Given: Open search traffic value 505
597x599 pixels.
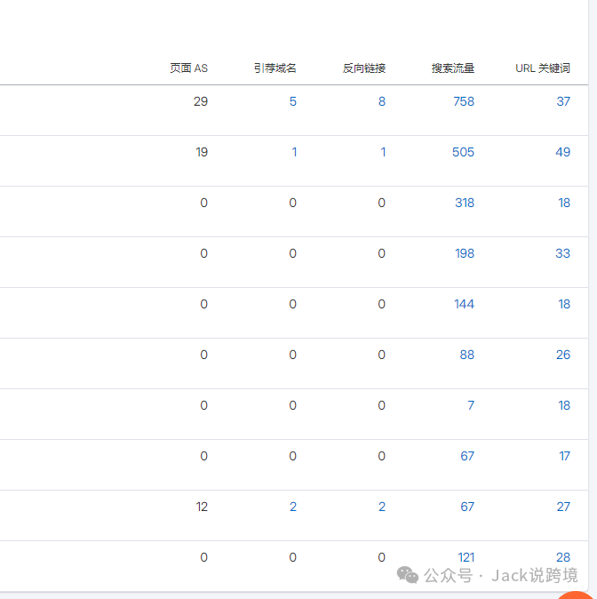Looking at the screenshot, I should 464,152.
